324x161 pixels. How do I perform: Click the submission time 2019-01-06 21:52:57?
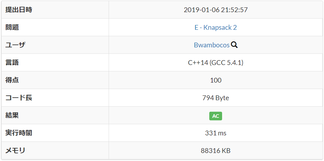215,10
